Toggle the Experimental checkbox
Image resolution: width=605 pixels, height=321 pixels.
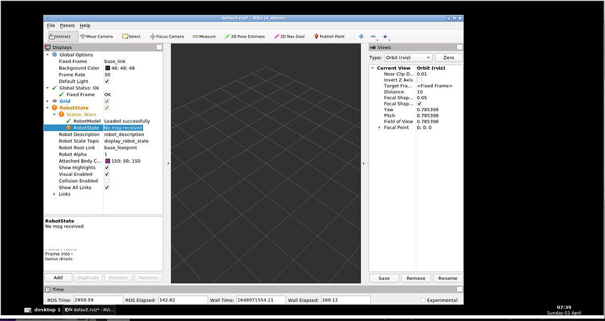click(x=422, y=300)
